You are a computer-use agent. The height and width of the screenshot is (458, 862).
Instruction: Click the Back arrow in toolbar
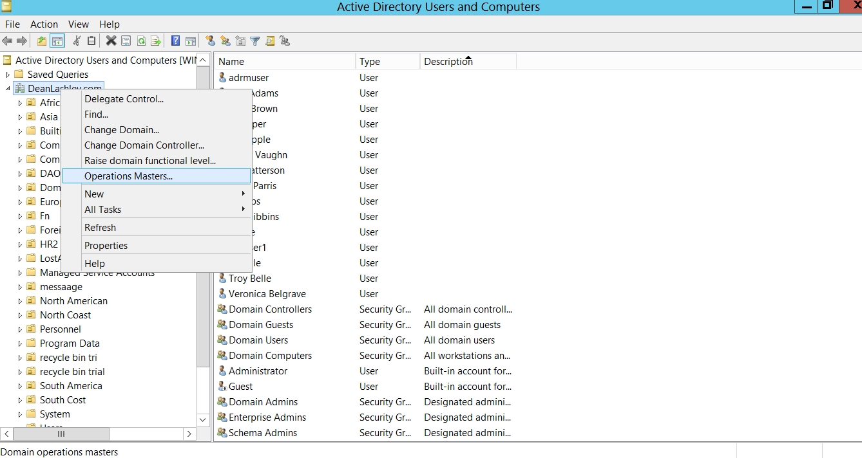tap(8, 41)
